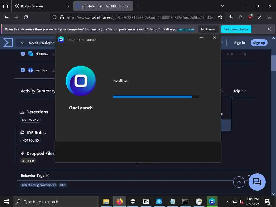Open Windows Security shield in taskbar
The height and width of the screenshot is (207, 276).
pyautogui.click(x=133, y=202)
